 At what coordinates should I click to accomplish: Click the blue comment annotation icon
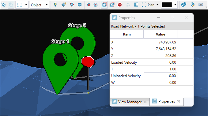pyautogui.click(x=80, y=5)
